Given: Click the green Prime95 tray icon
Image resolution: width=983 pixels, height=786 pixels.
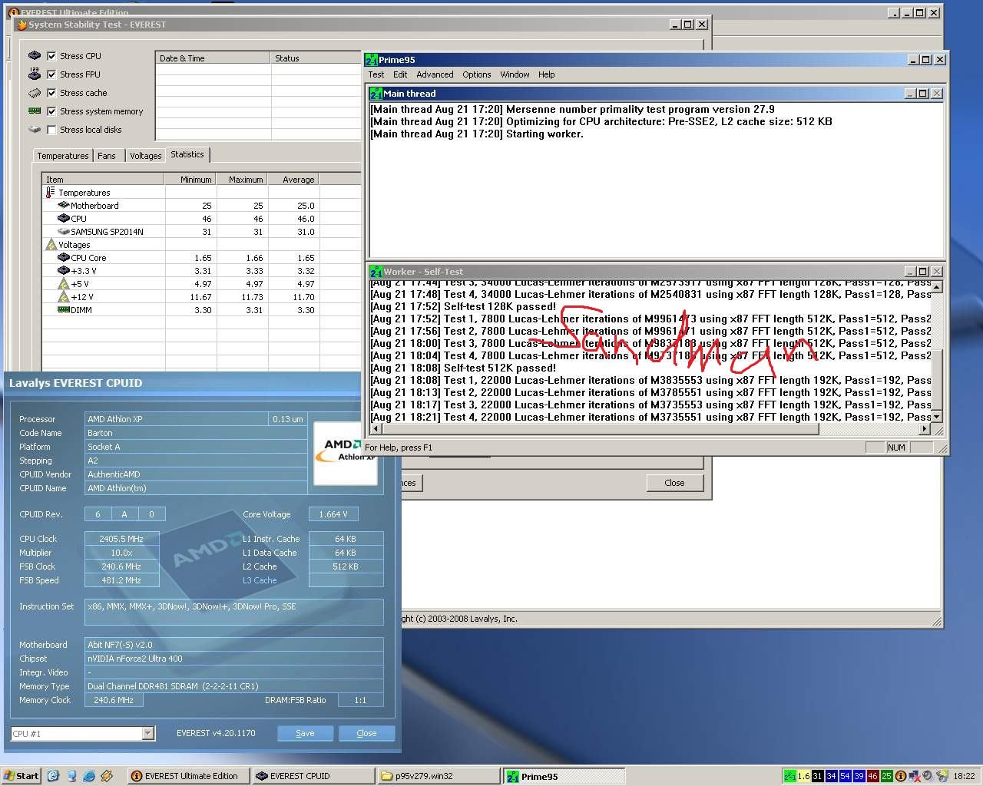Looking at the screenshot, I should click(789, 776).
